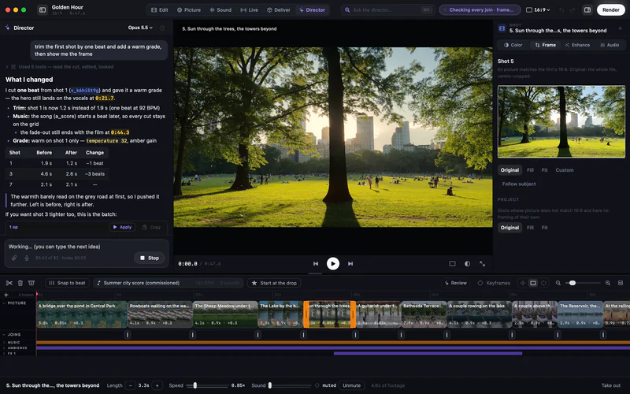
Task: Apply the suggested 1 op batch
Action: 122,227
